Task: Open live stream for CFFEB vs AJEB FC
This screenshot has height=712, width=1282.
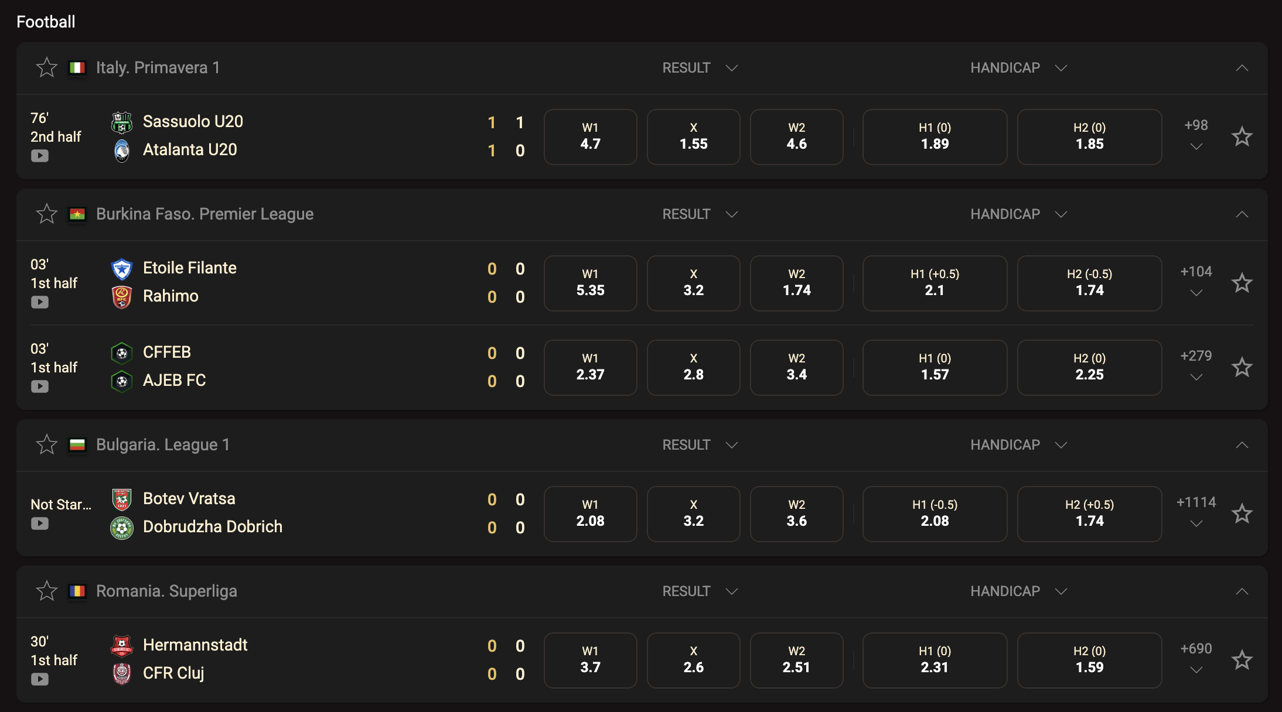Action: [x=40, y=386]
